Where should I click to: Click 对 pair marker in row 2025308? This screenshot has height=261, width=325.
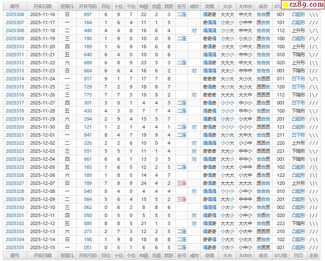[x=194, y=30]
